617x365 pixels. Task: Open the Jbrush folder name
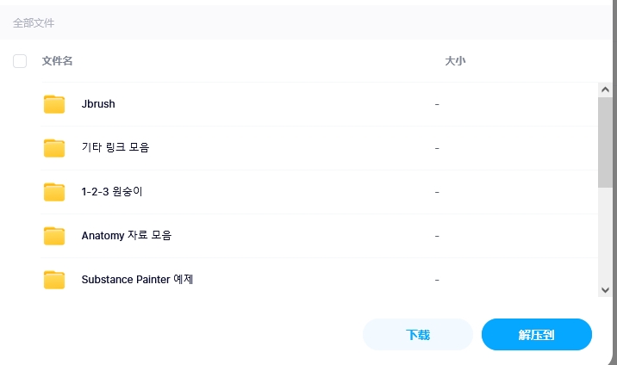point(98,104)
